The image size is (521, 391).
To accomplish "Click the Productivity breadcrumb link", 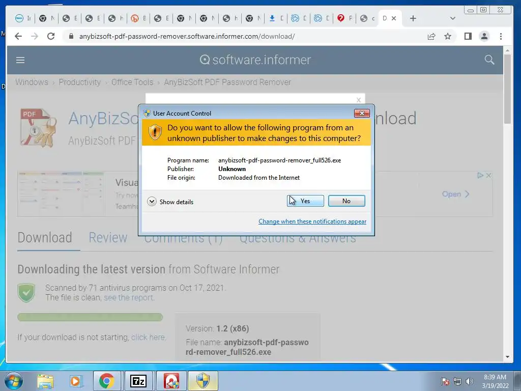I will pos(80,82).
